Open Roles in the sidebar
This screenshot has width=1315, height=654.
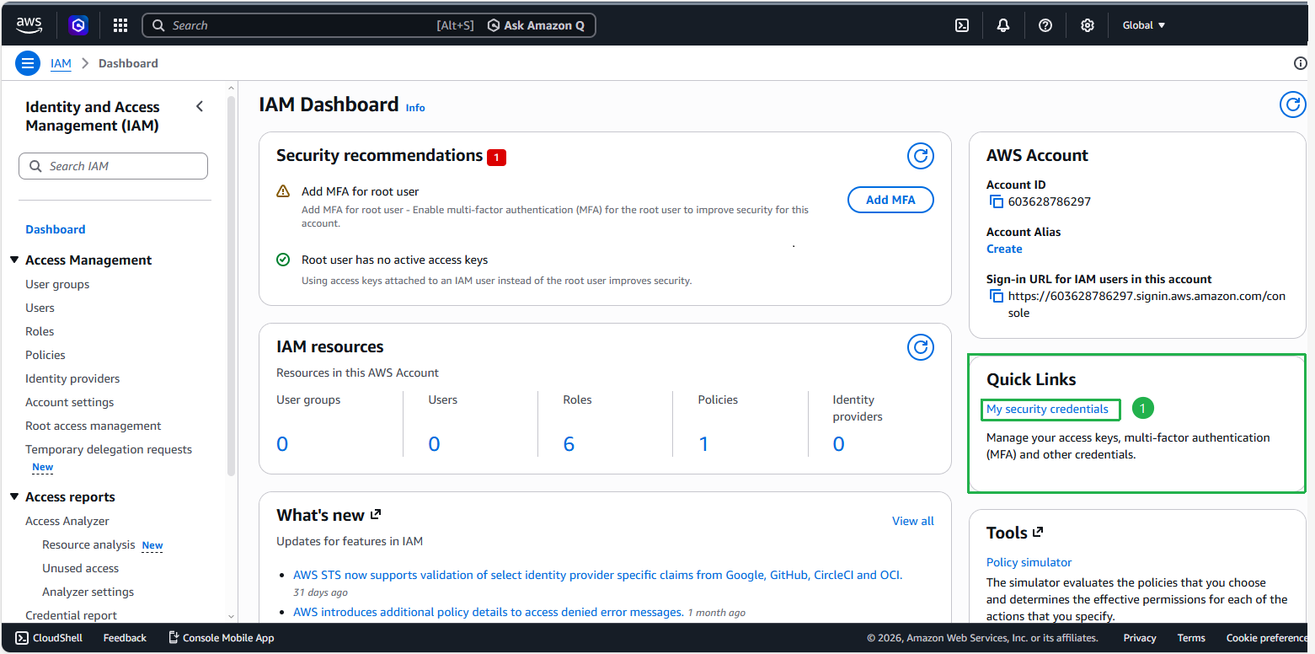[x=40, y=331]
